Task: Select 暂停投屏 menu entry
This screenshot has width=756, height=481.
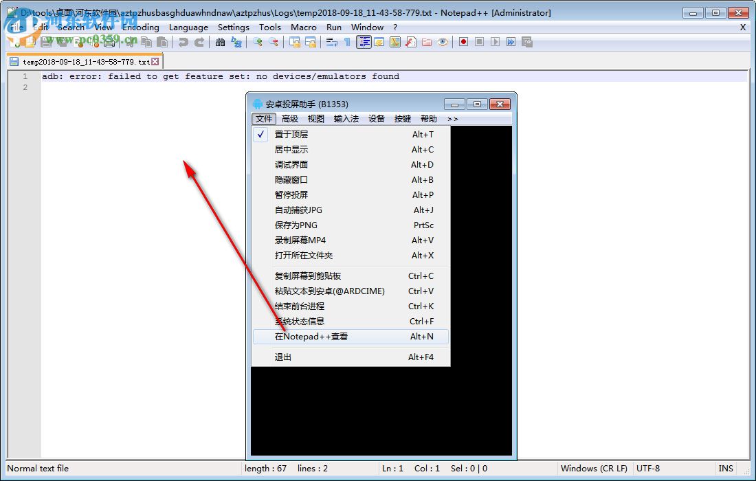Action: (x=351, y=194)
